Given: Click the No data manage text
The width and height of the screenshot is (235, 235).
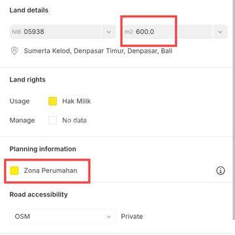Looking at the screenshot, I should tap(74, 120).
